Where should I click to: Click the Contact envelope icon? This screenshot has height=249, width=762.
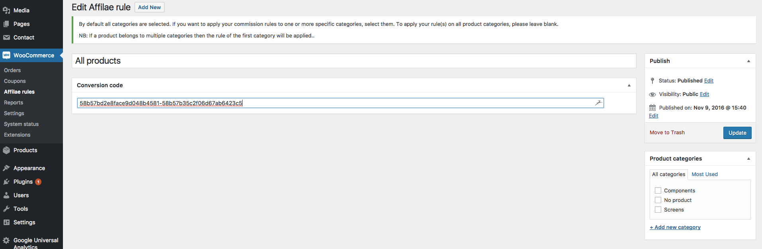pos(6,37)
